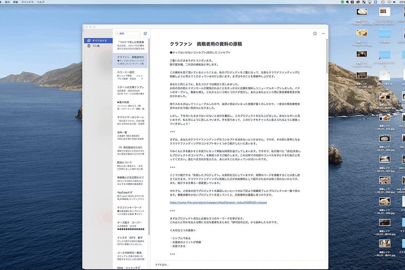Open the note info panel icon
This screenshot has width=405, height=270.
(x=315, y=33)
